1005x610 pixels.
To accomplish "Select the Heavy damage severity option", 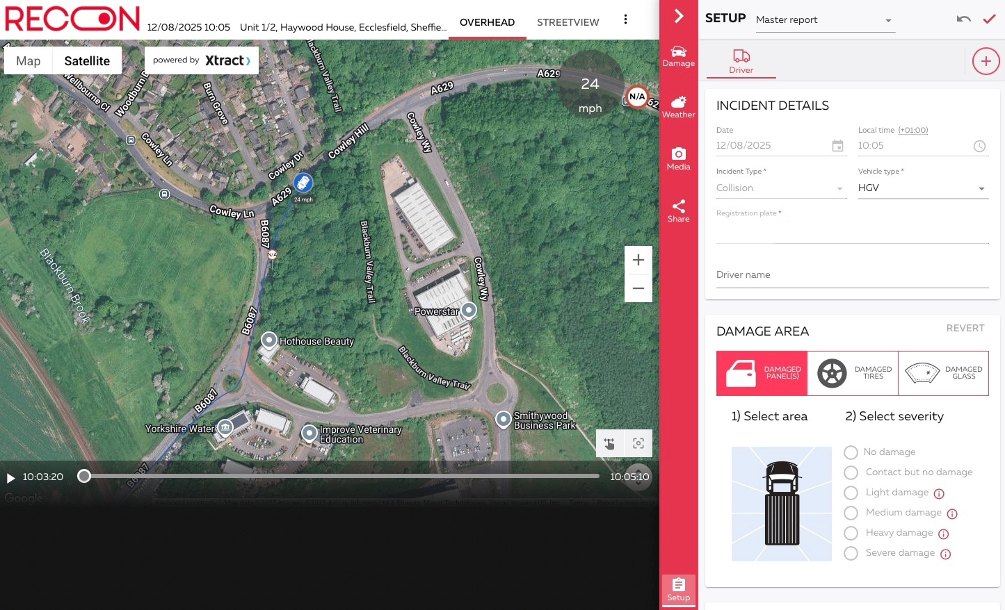I will (851, 533).
